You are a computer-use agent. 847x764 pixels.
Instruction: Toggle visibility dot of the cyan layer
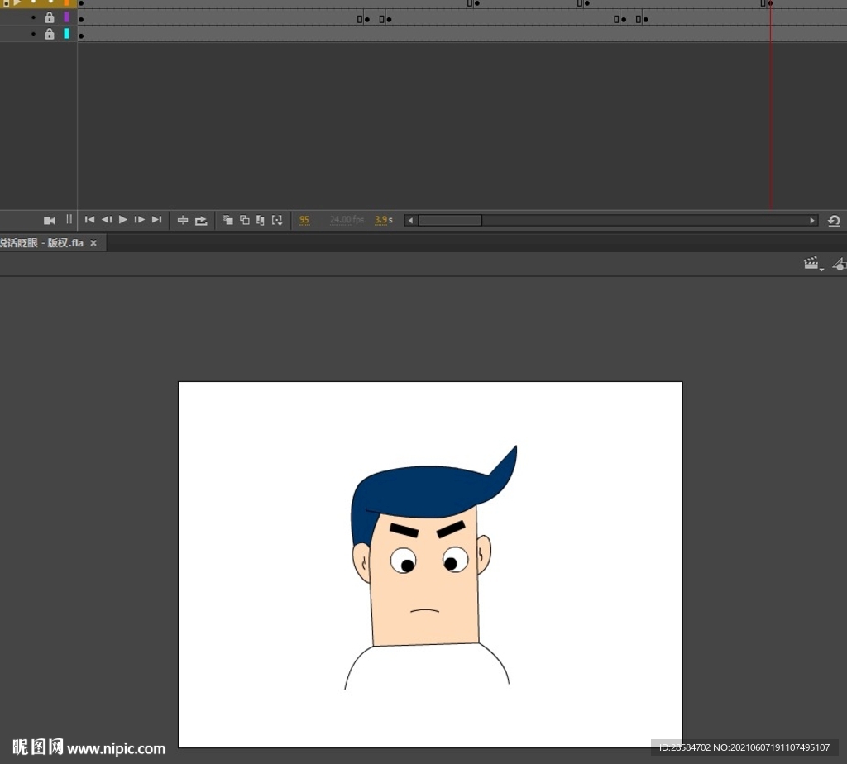(x=33, y=34)
